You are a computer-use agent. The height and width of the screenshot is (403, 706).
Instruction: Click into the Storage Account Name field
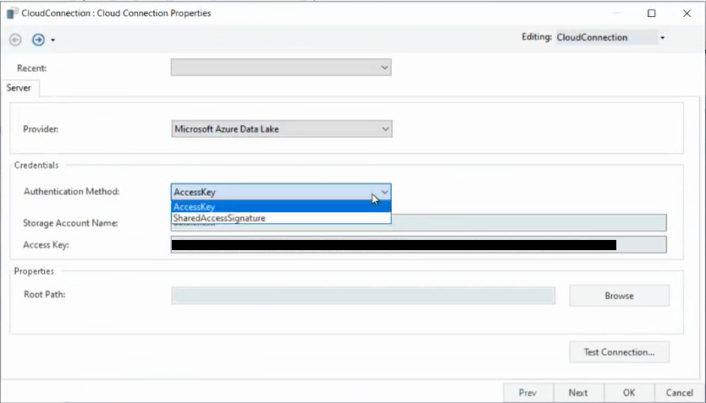525,223
